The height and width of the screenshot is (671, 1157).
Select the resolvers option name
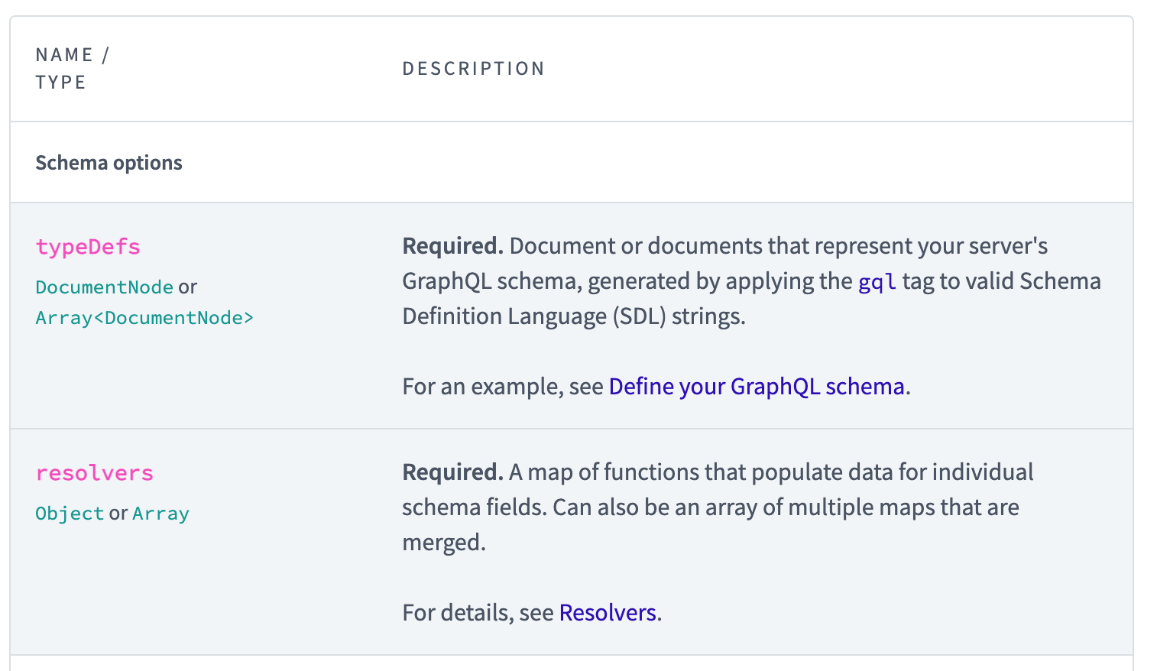coord(94,473)
